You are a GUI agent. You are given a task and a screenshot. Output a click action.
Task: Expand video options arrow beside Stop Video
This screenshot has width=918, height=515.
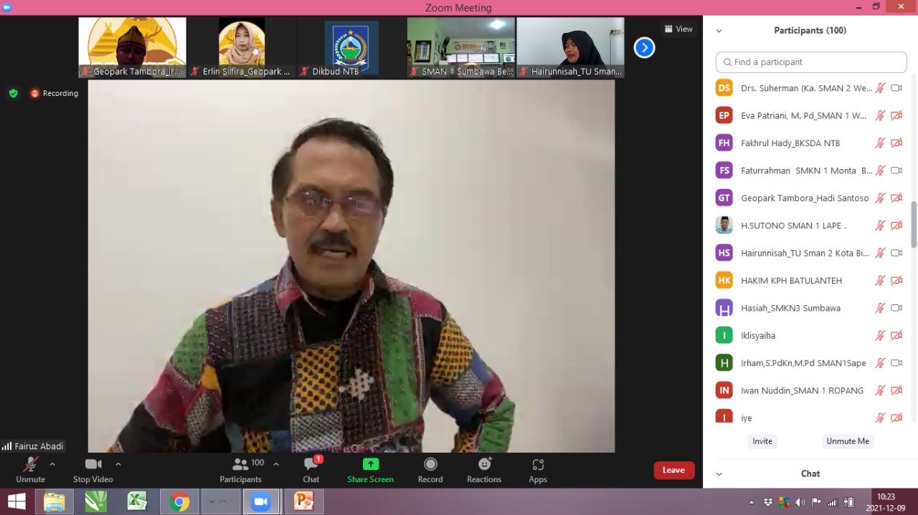click(118, 464)
